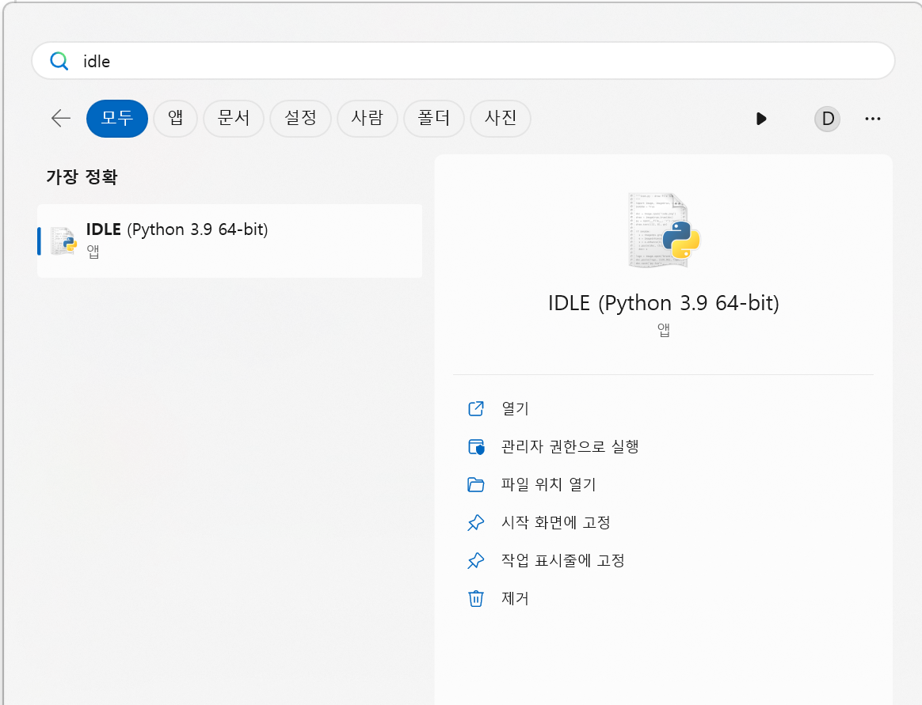Click the trash can icon beside 제거

coord(476,599)
